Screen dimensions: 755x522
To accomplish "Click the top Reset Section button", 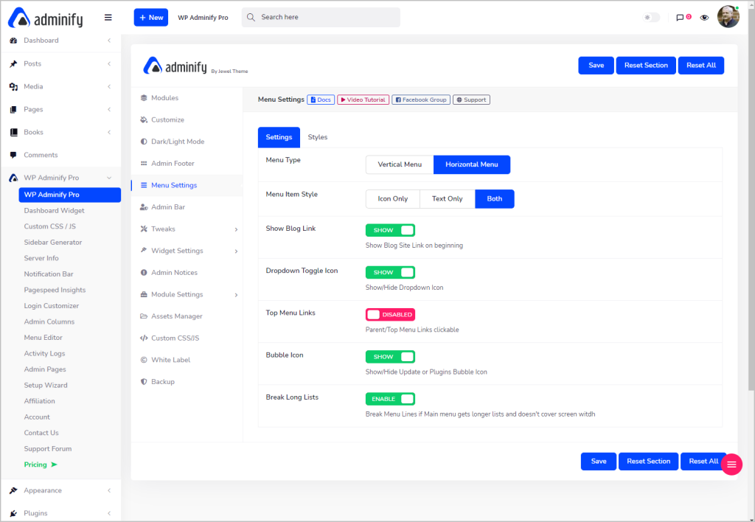I will 646,66.
